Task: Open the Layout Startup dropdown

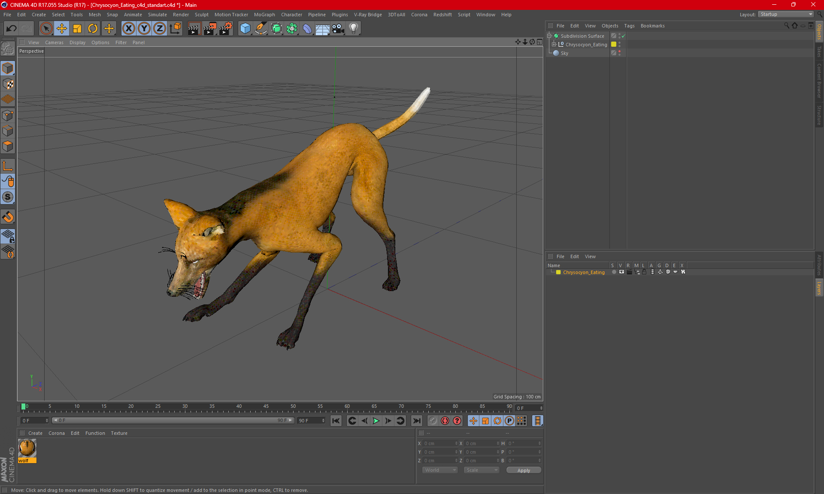Action: tap(786, 14)
